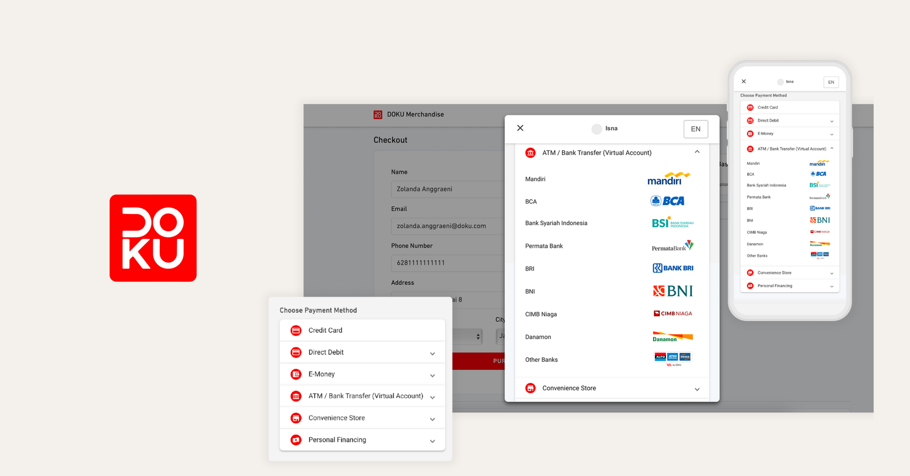
Task: Expand ATM / Bank Transfer chevron in bottom-left payment card
Action: tap(433, 397)
